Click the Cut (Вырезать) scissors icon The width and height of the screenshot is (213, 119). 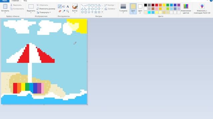tap(11, 5)
